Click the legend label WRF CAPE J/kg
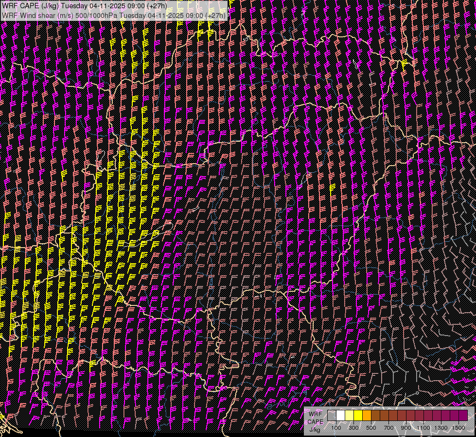The height and width of the screenshot is (437, 476). pyautogui.click(x=315, y=422)
